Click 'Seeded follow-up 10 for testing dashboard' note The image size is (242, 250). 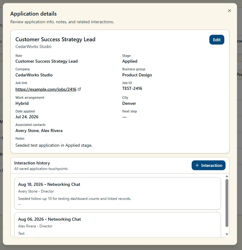tap(74, 199)
